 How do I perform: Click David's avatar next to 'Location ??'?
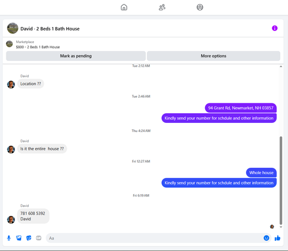click(x=11, y=84)
